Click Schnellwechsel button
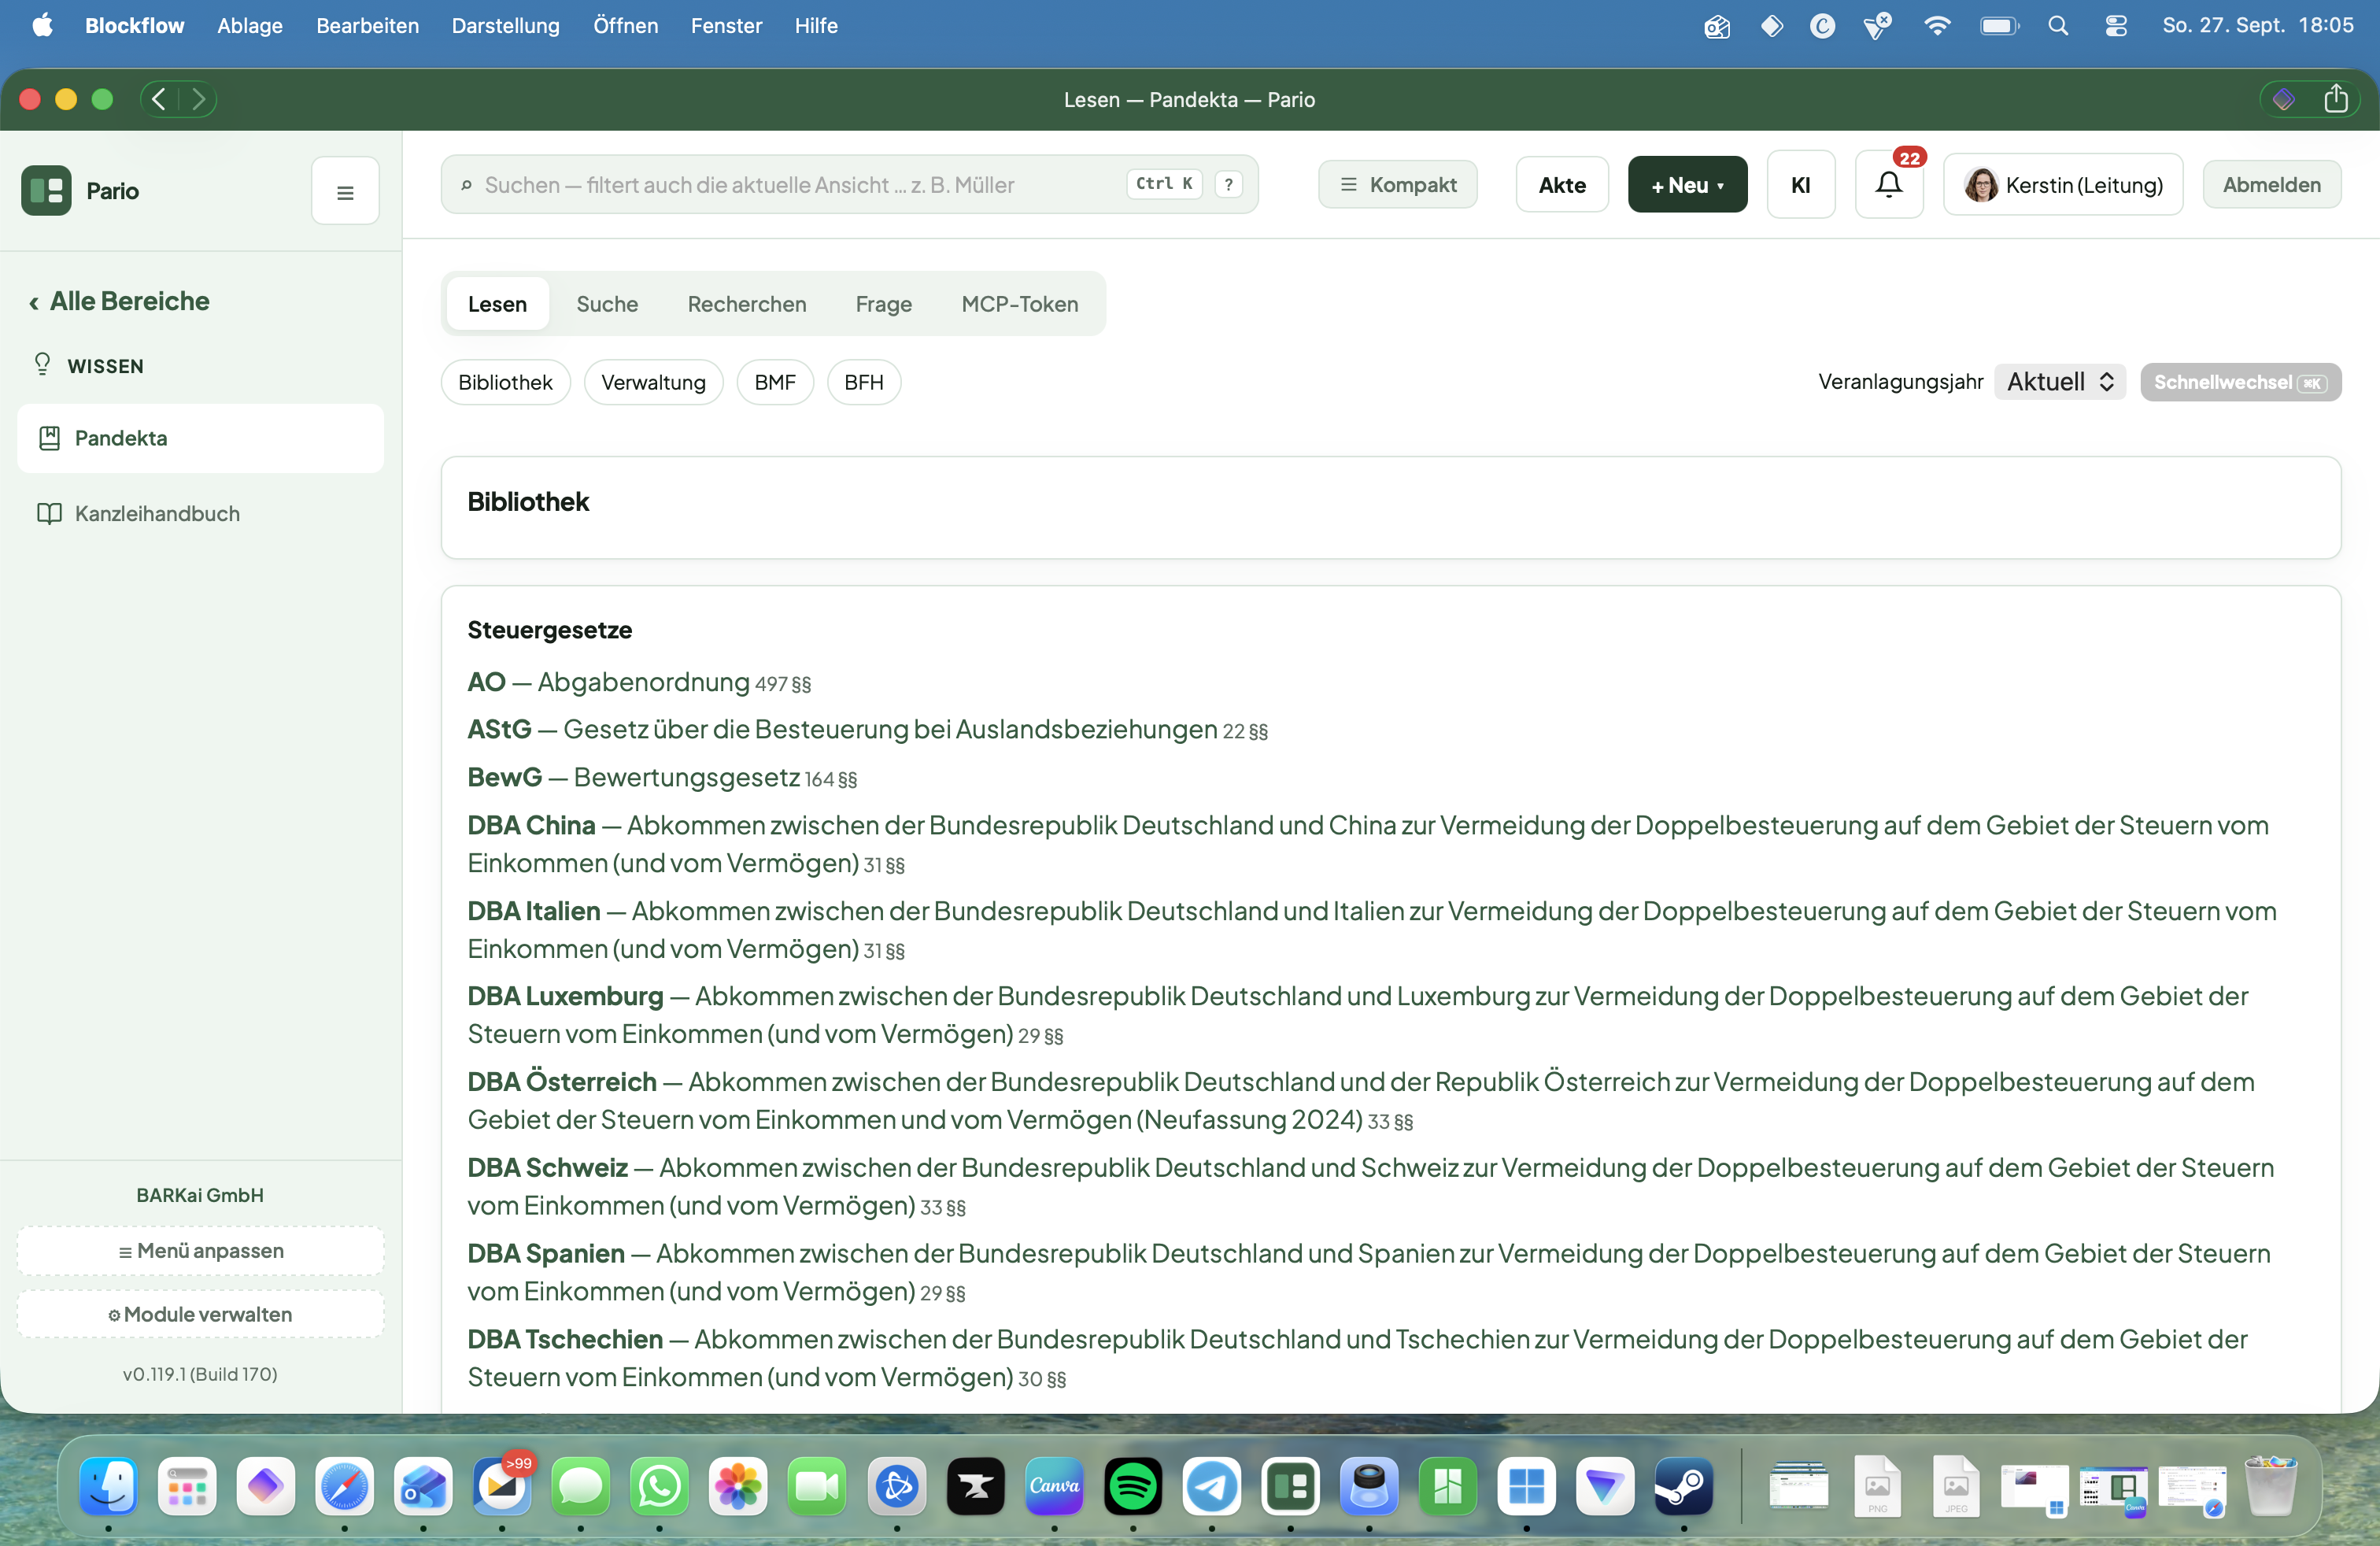The width and height of the screenshot is (2380, 1546). pyautogui.click(x=2241, y=382)
